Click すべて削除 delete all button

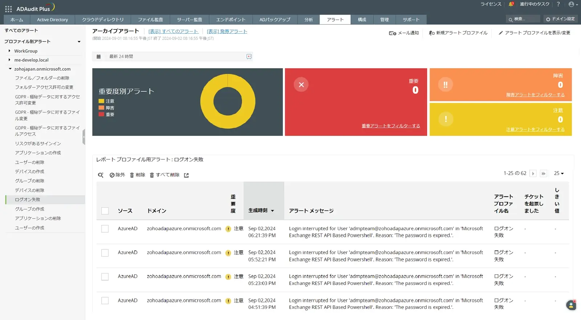(165, 175)
